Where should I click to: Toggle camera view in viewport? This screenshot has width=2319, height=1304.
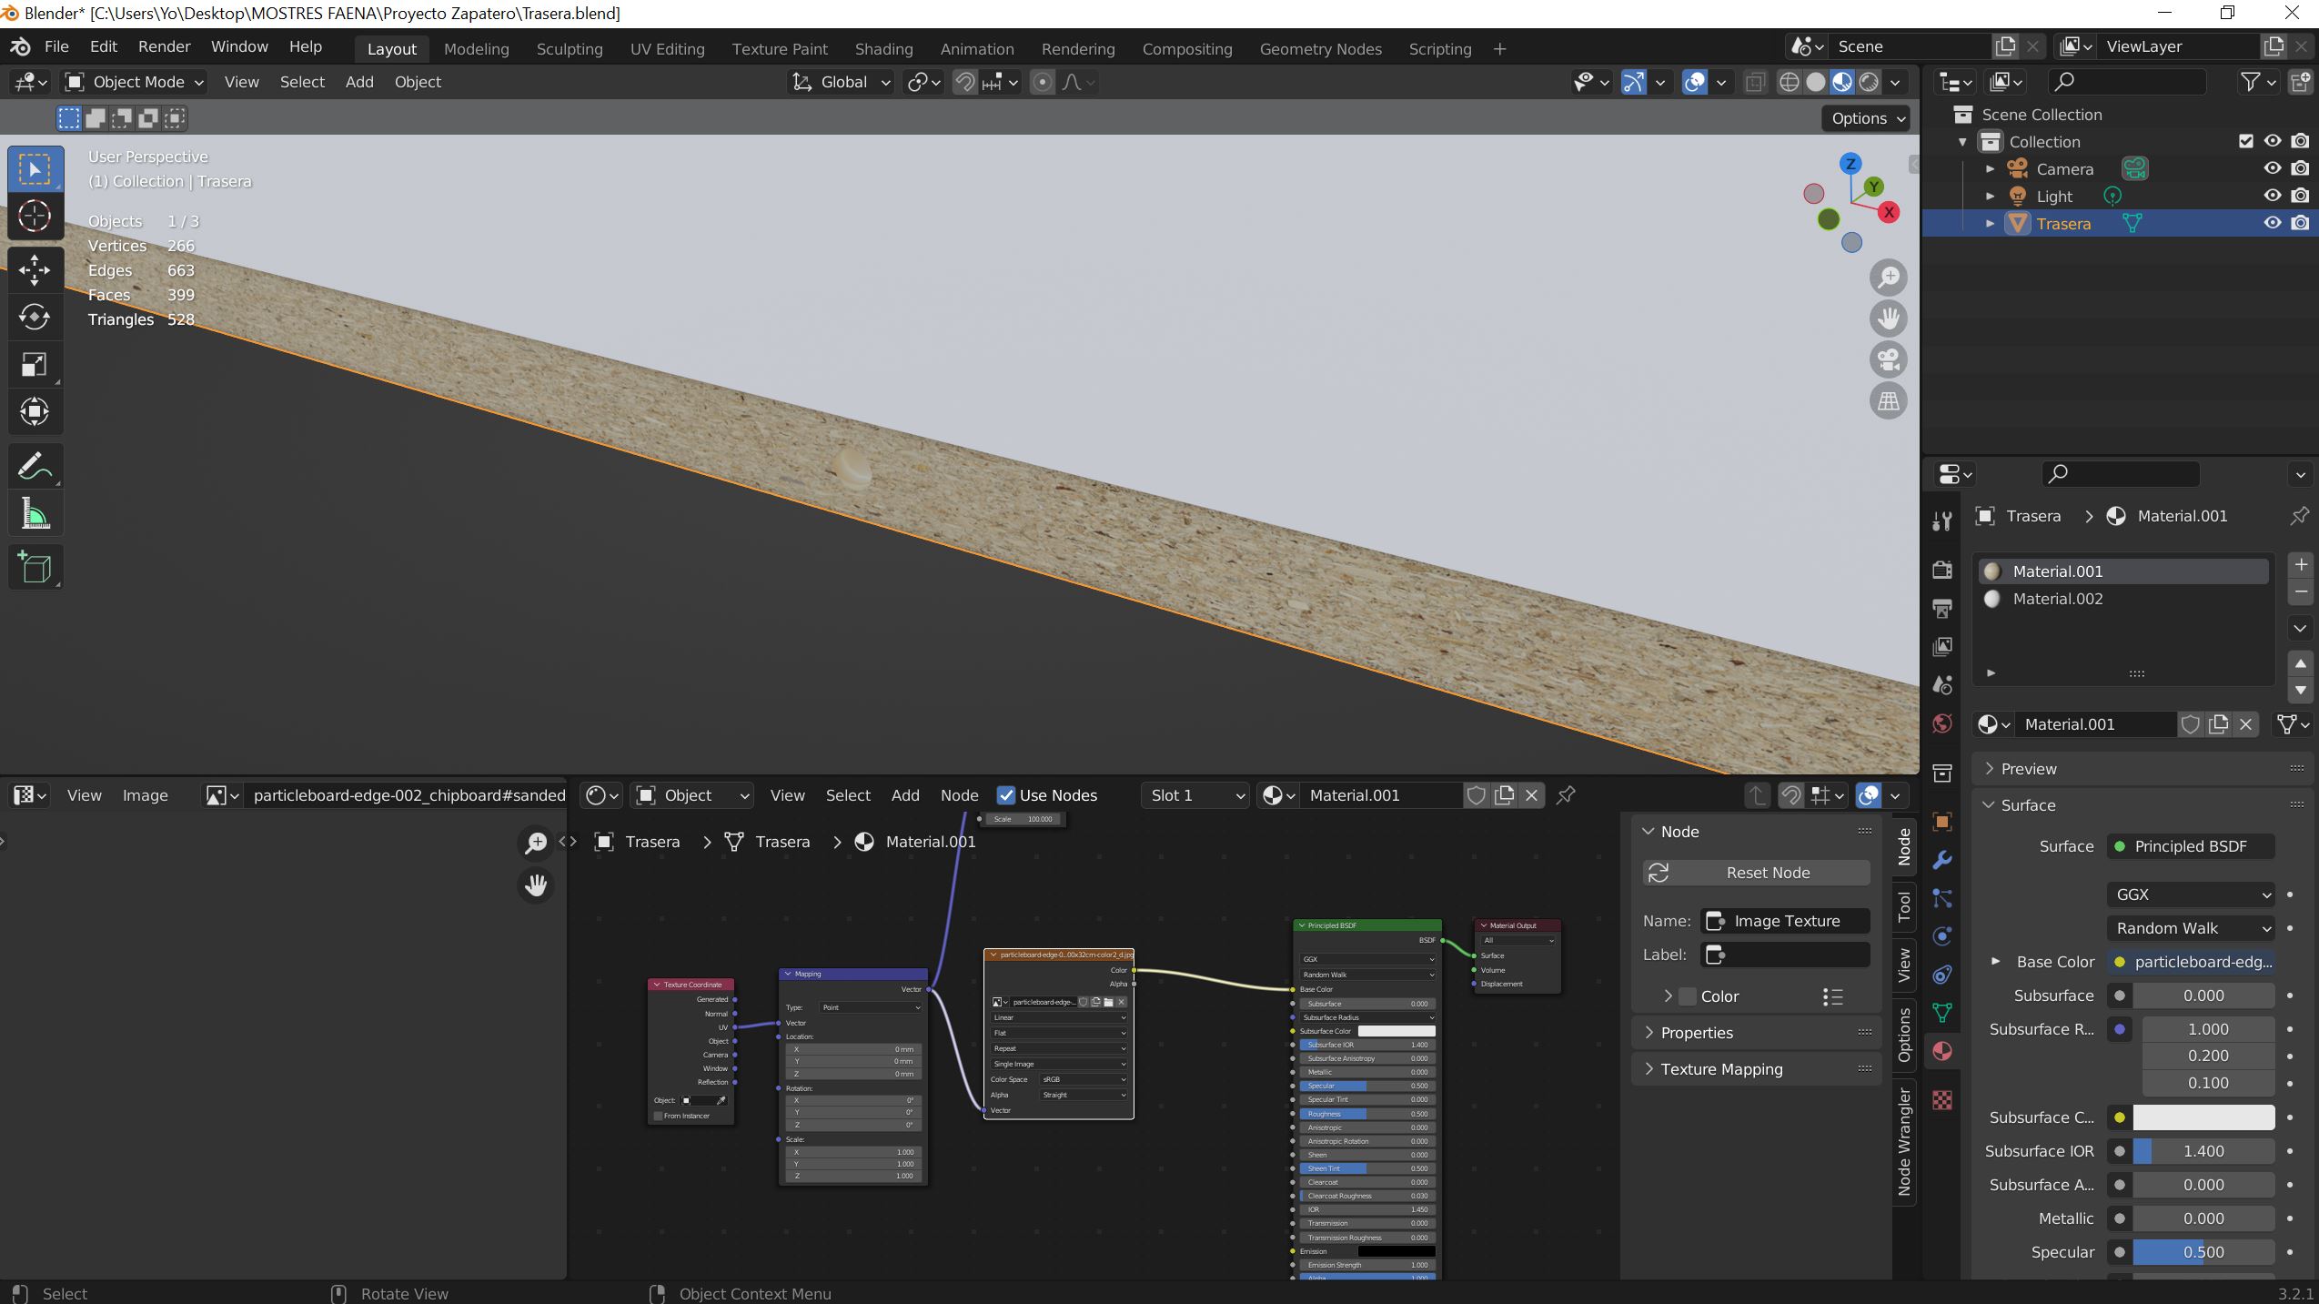point(1889,359)
